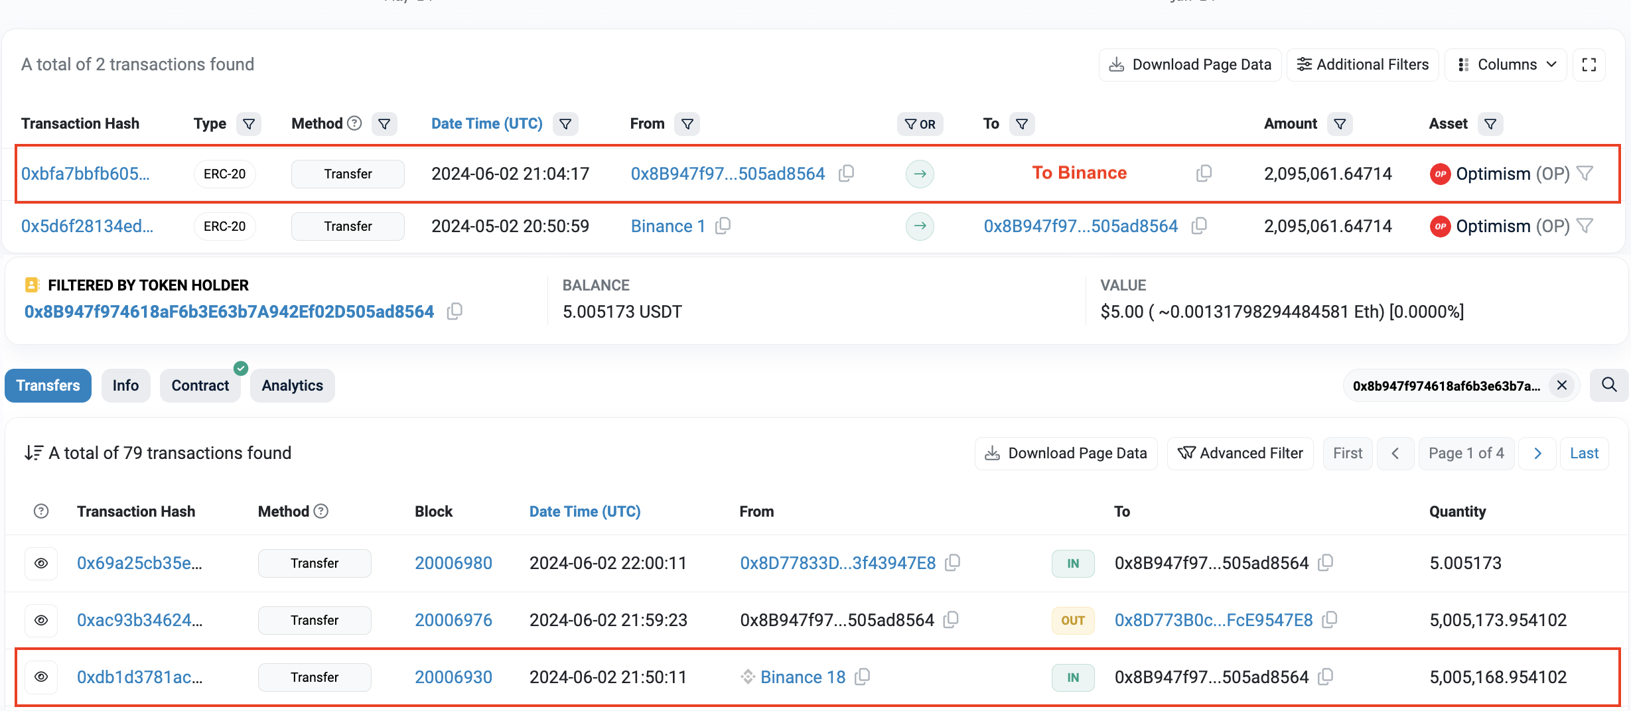Open the Contract tab
This screenshot has width=1631, height=711.
200,385
